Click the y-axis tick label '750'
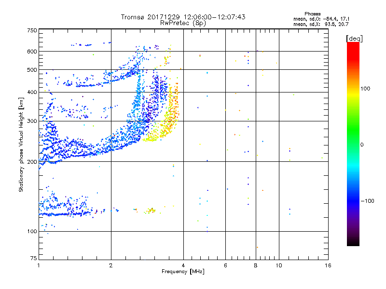This screenshot has height=289, width=386. [32, 30]
